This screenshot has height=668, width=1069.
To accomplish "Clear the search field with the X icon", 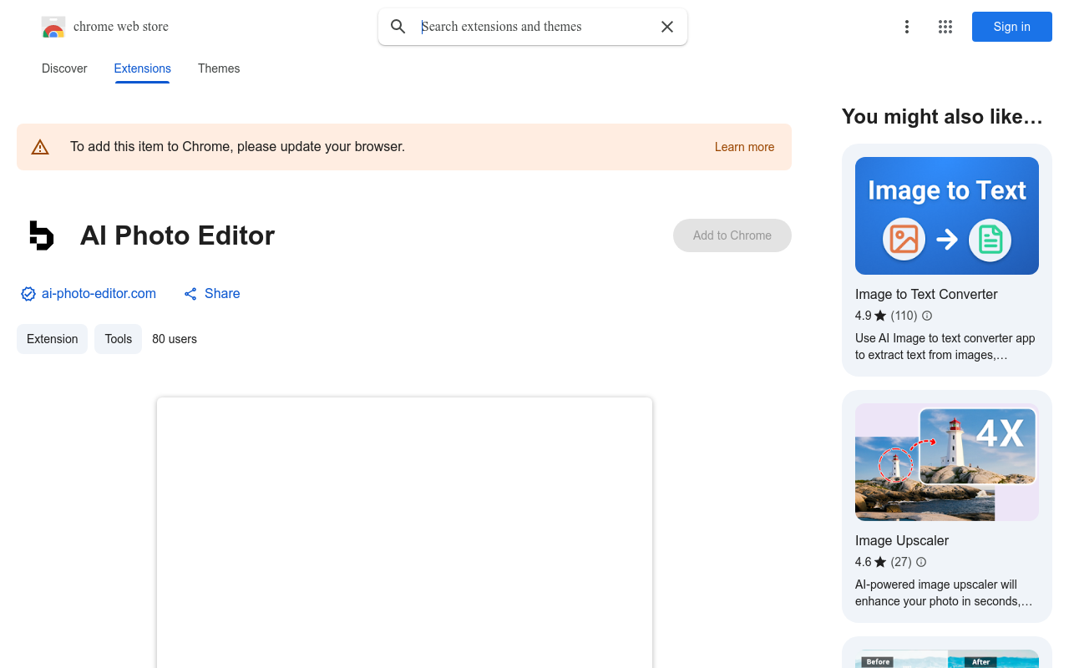I will pyautogui.click(x=667, y=27).
